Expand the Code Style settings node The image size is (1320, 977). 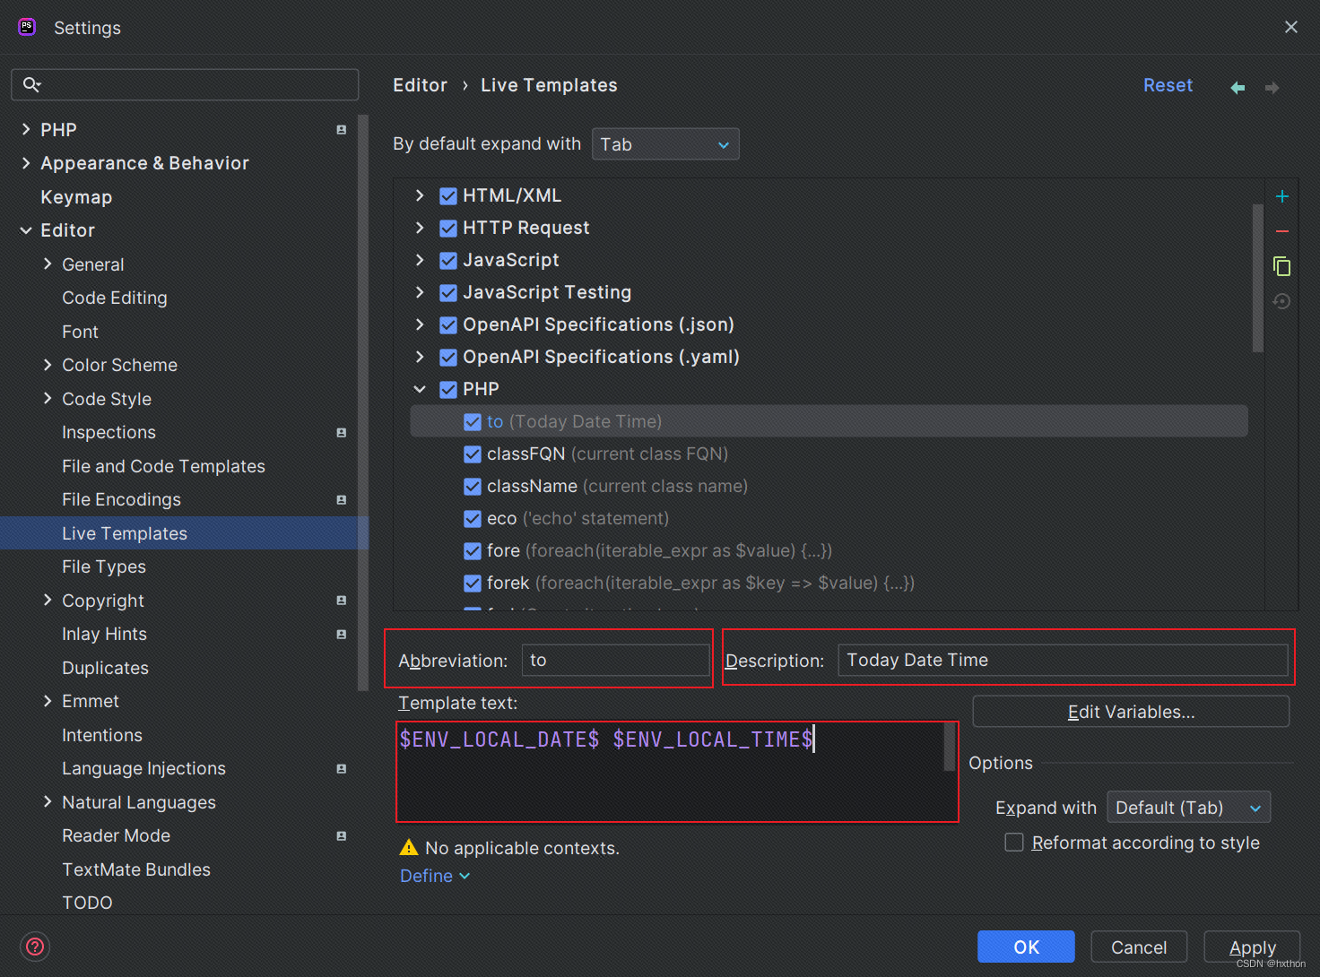48,399
